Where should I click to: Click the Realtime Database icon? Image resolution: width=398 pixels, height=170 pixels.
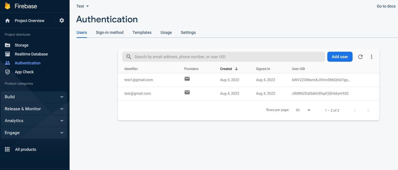coord(7,54)
